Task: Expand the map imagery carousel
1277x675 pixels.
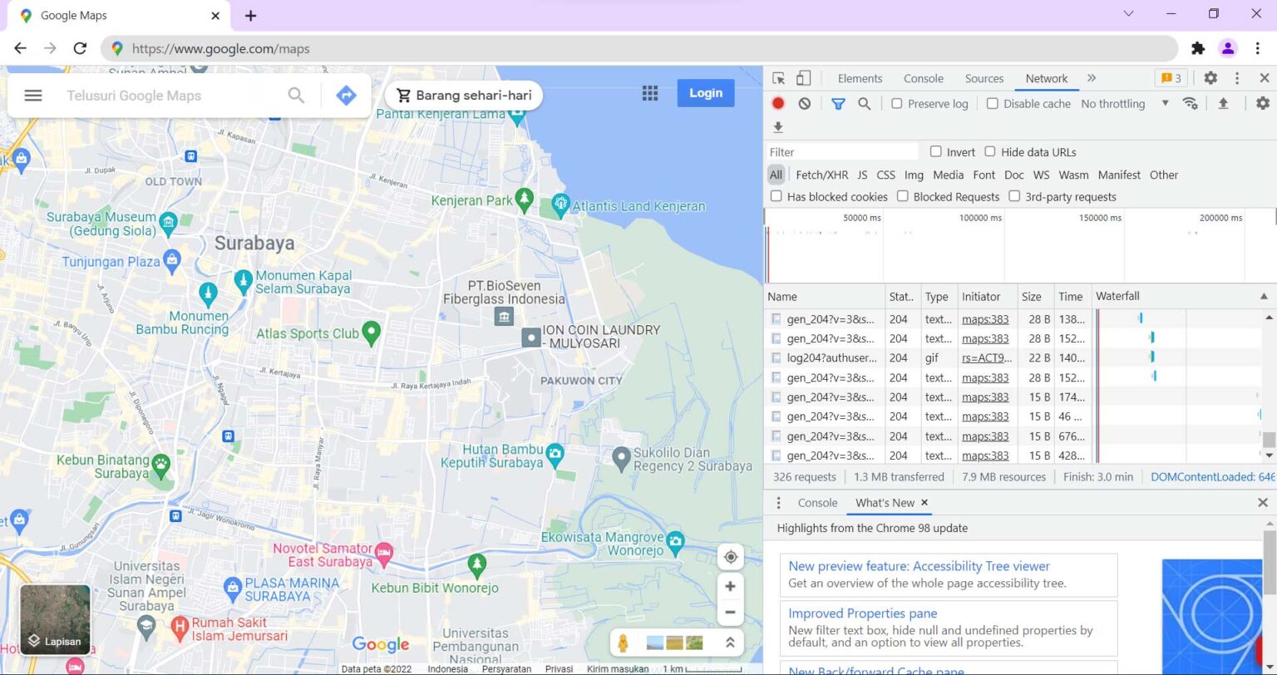Action: pyautogui.click(x=730, y=642)
